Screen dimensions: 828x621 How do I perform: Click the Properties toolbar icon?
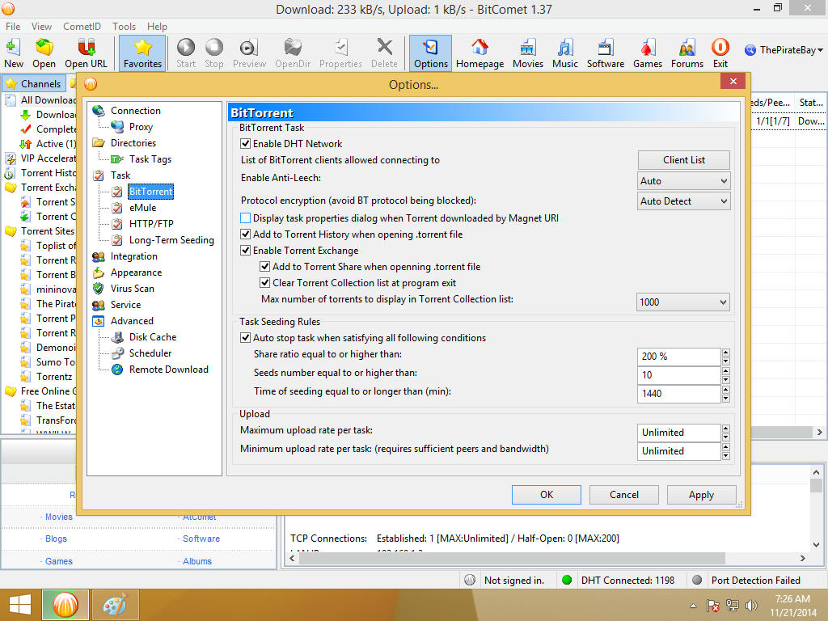click(x=340, y=53)
